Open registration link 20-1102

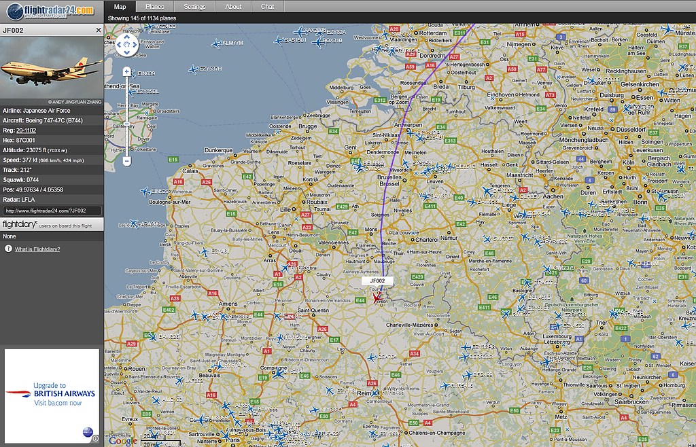[x=27, y=130]
